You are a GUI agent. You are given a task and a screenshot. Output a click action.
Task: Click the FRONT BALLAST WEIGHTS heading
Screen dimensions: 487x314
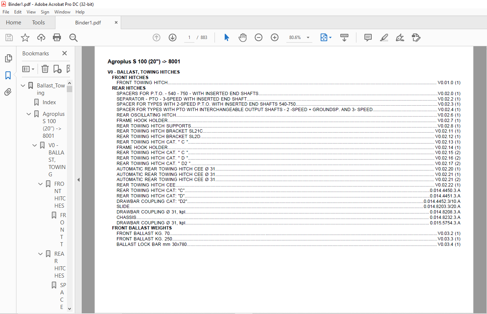(142, 228)
